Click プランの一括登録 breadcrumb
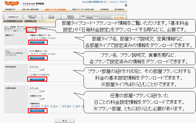This screenshot has height=123, width=196. (x=30, y=21)
